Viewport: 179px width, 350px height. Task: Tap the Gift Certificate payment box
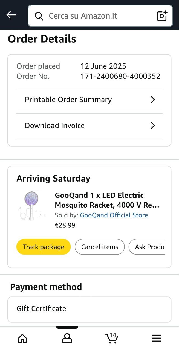pyautogui.click(x=89, y=309)
